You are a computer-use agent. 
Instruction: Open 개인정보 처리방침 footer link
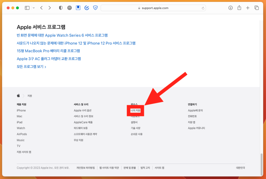point(85,168)
